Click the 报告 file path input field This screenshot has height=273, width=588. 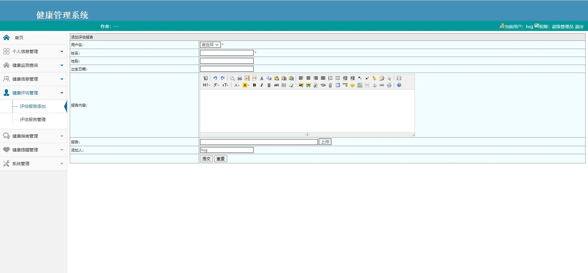click(259, 142)
